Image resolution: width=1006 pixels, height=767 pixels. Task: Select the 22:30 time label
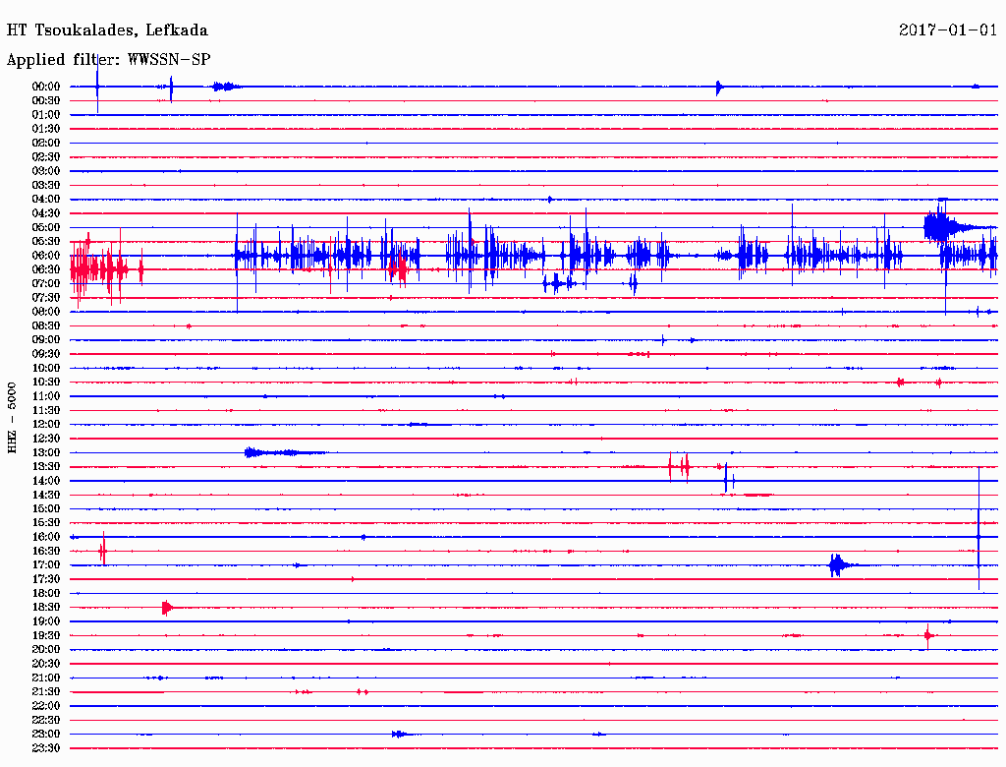coord(45,721)
